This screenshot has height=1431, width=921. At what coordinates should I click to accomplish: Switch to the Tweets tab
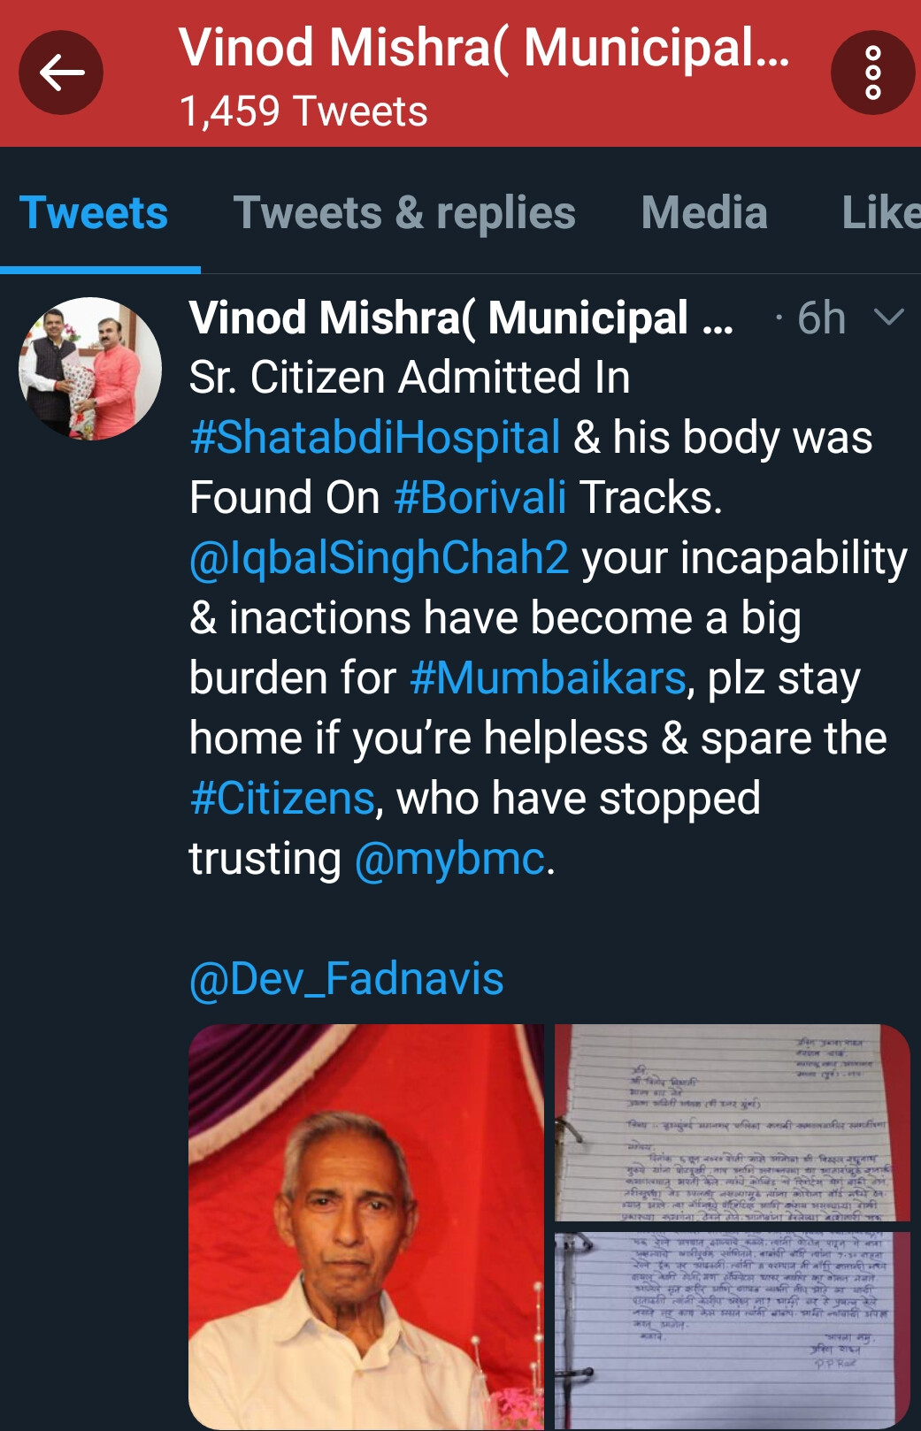94,213
